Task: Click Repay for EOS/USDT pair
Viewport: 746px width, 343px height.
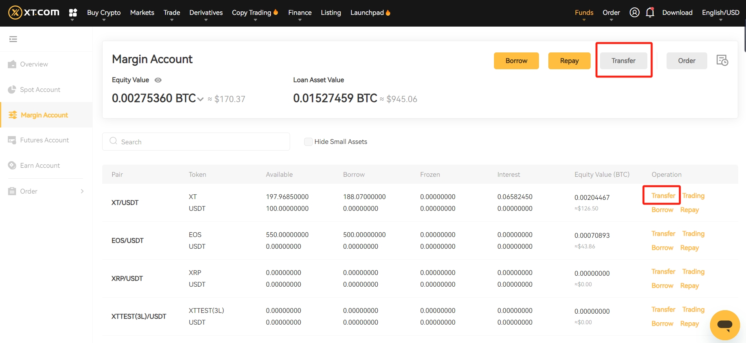Action: click(x=689, y=248)
